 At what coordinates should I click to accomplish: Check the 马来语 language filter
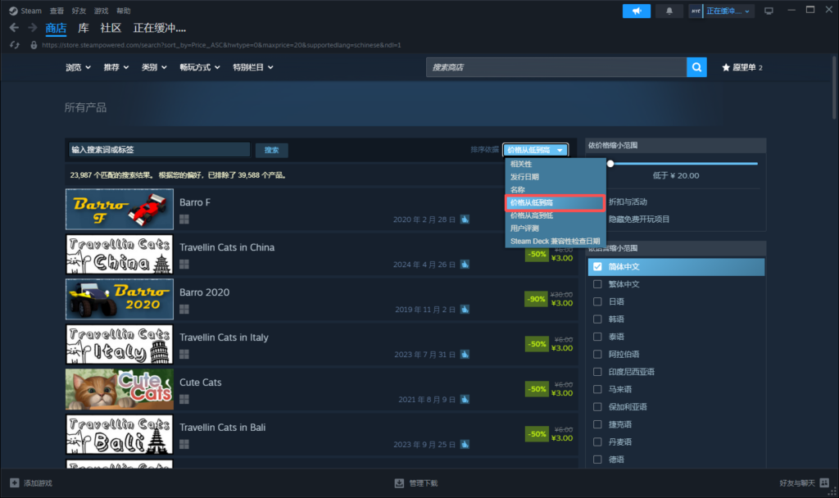597,389
